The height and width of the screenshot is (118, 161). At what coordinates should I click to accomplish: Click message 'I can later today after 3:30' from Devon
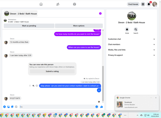coord(21,55)
